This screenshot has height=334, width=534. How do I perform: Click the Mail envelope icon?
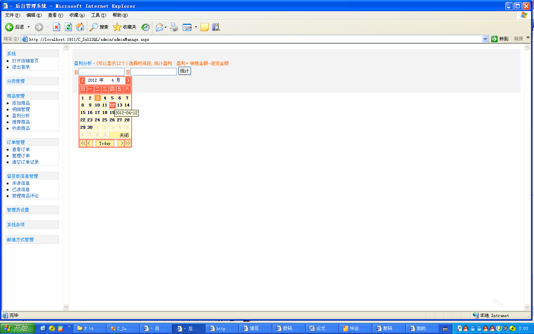click(x=159, y=27)
